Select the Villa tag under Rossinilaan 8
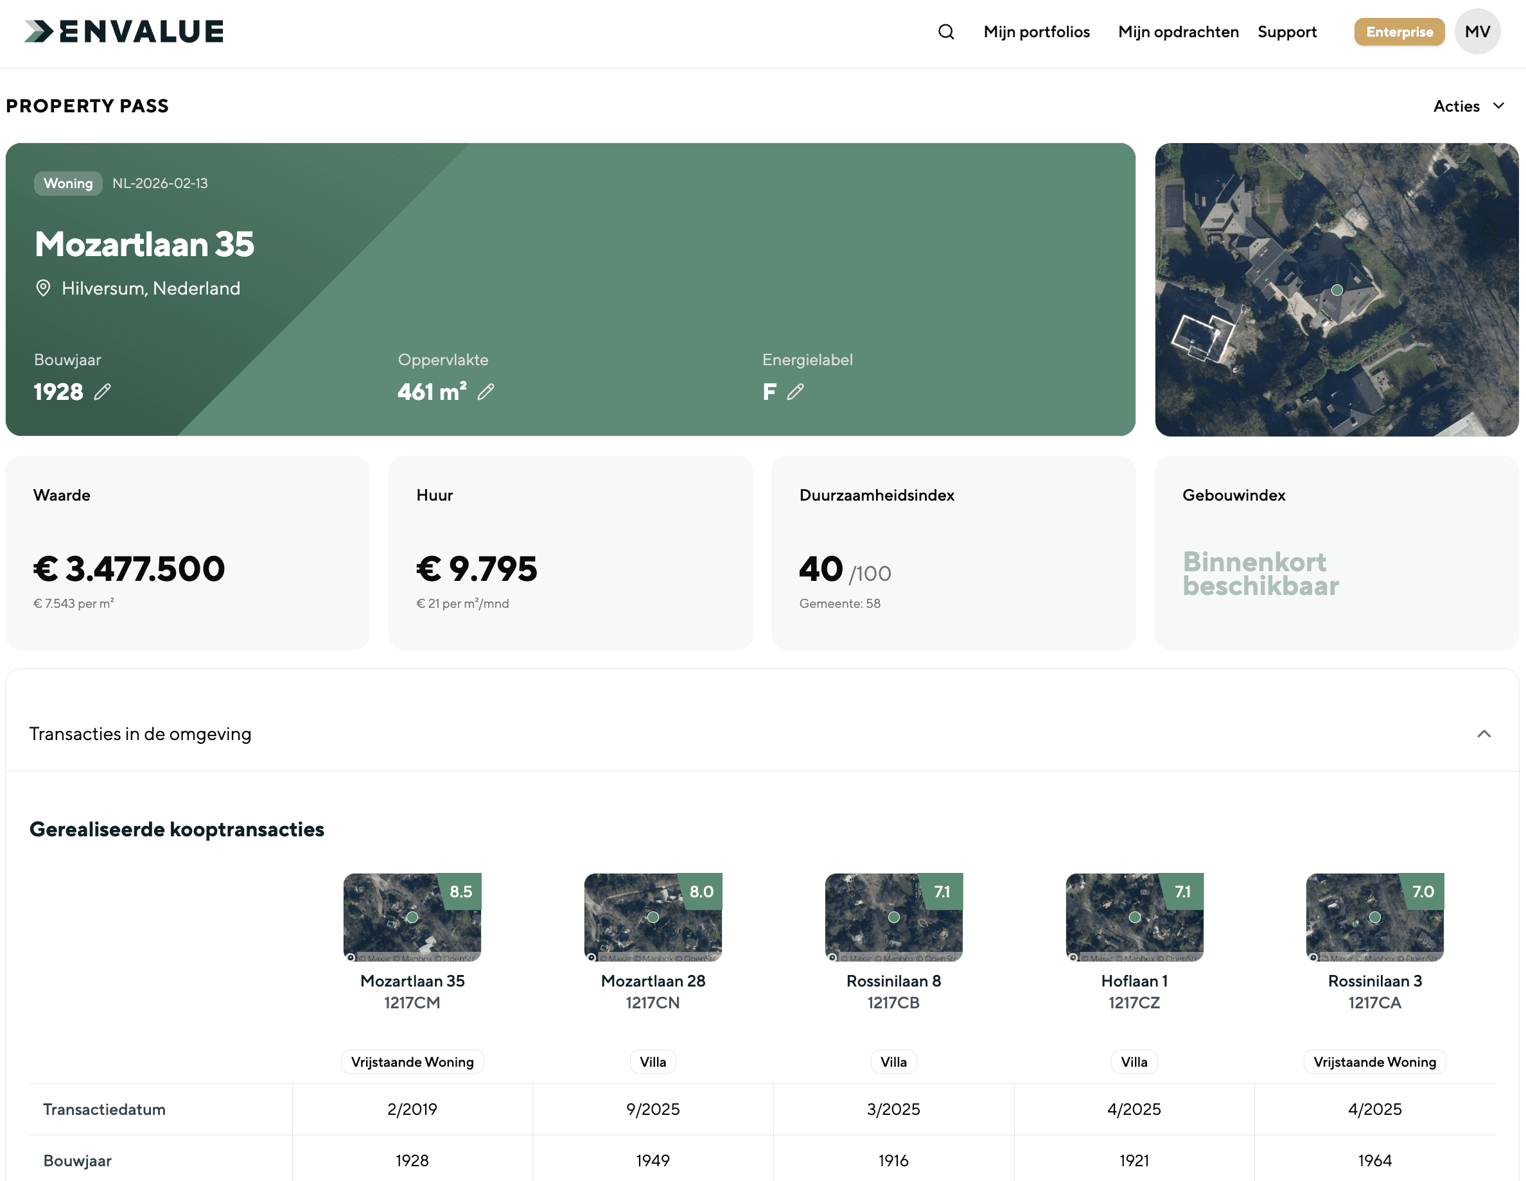 click(x=893, y=1061)
